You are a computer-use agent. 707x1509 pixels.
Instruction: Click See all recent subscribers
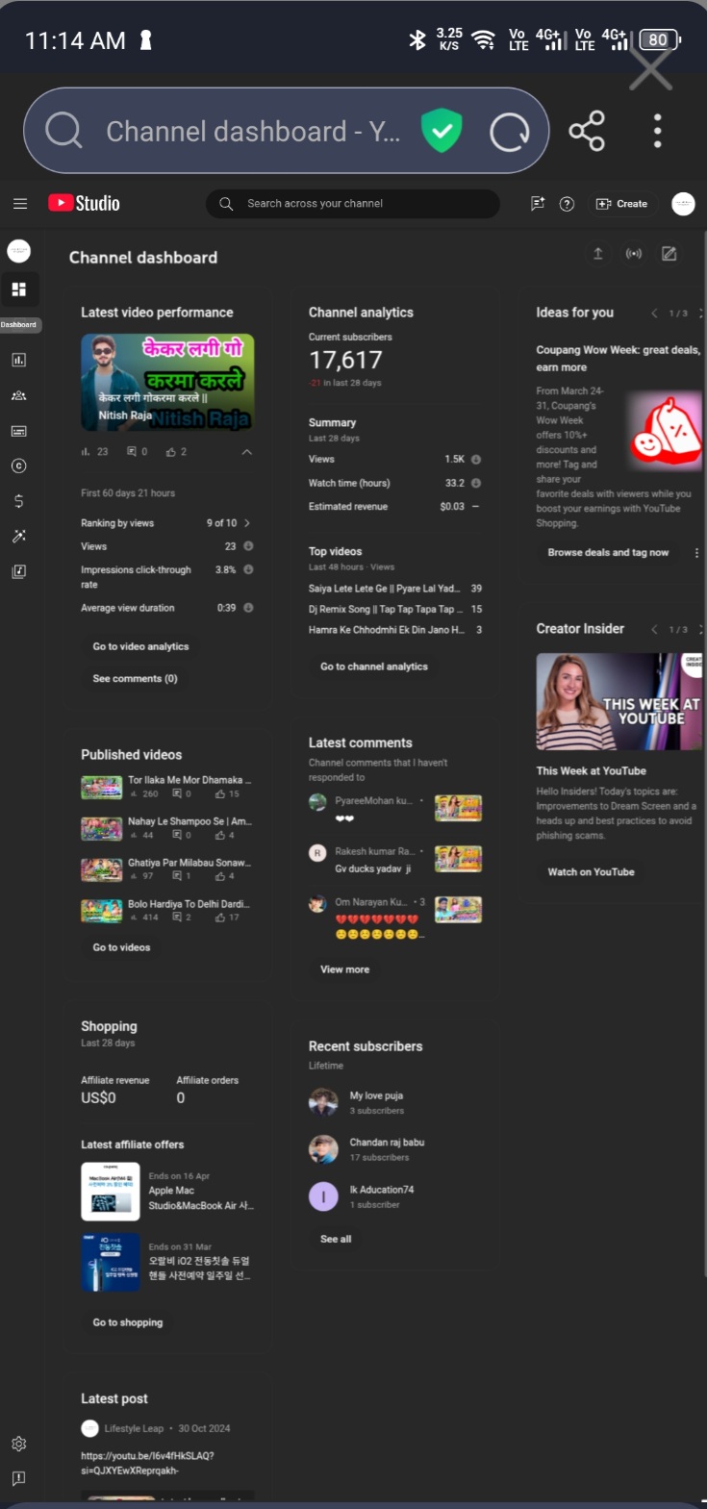click(336, 1240)
